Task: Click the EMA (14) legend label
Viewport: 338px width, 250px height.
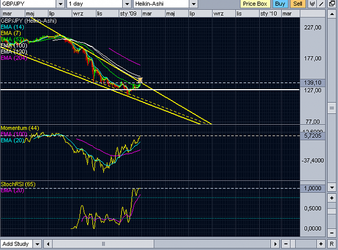Action: pyautogui.click(x=12, y=27)
